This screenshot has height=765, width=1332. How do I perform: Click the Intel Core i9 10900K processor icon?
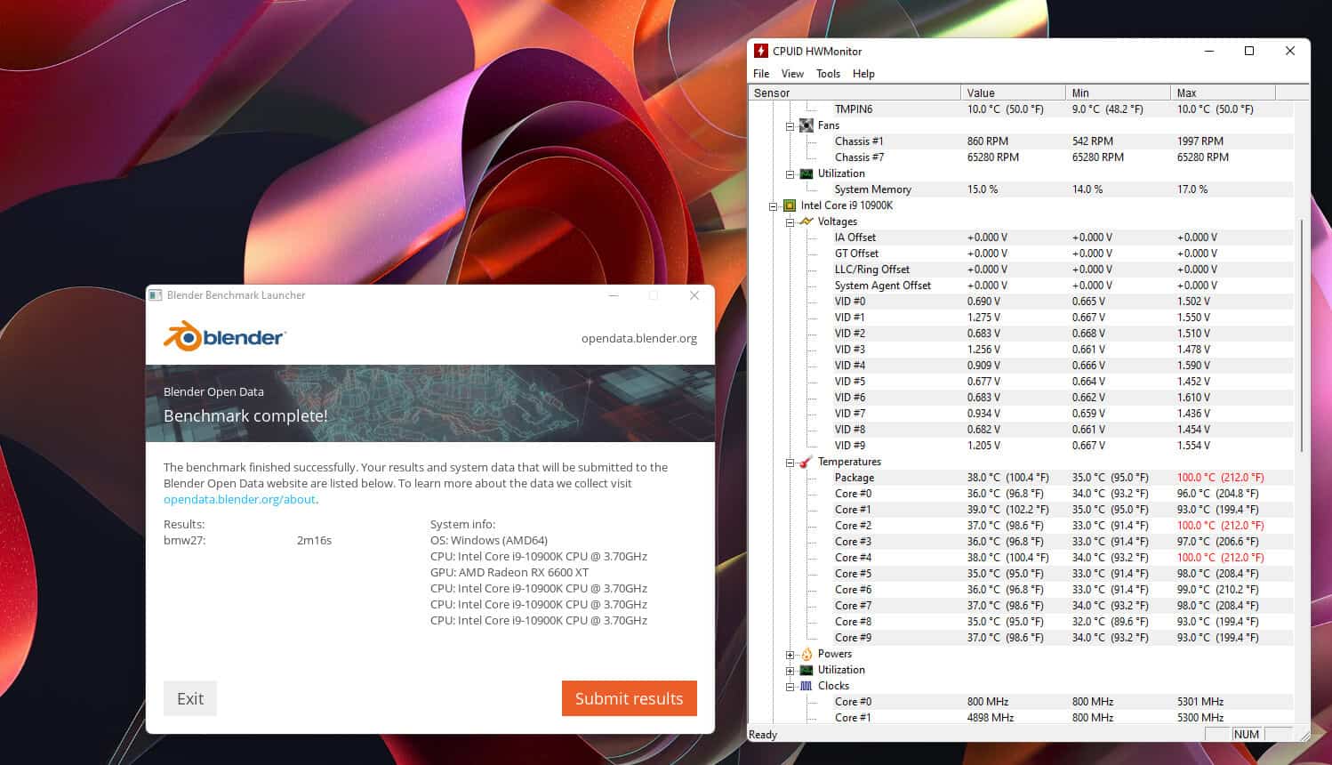(790, 205)
